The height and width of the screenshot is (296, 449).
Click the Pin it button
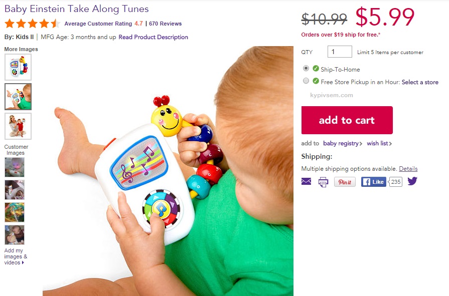pos(345,182)
